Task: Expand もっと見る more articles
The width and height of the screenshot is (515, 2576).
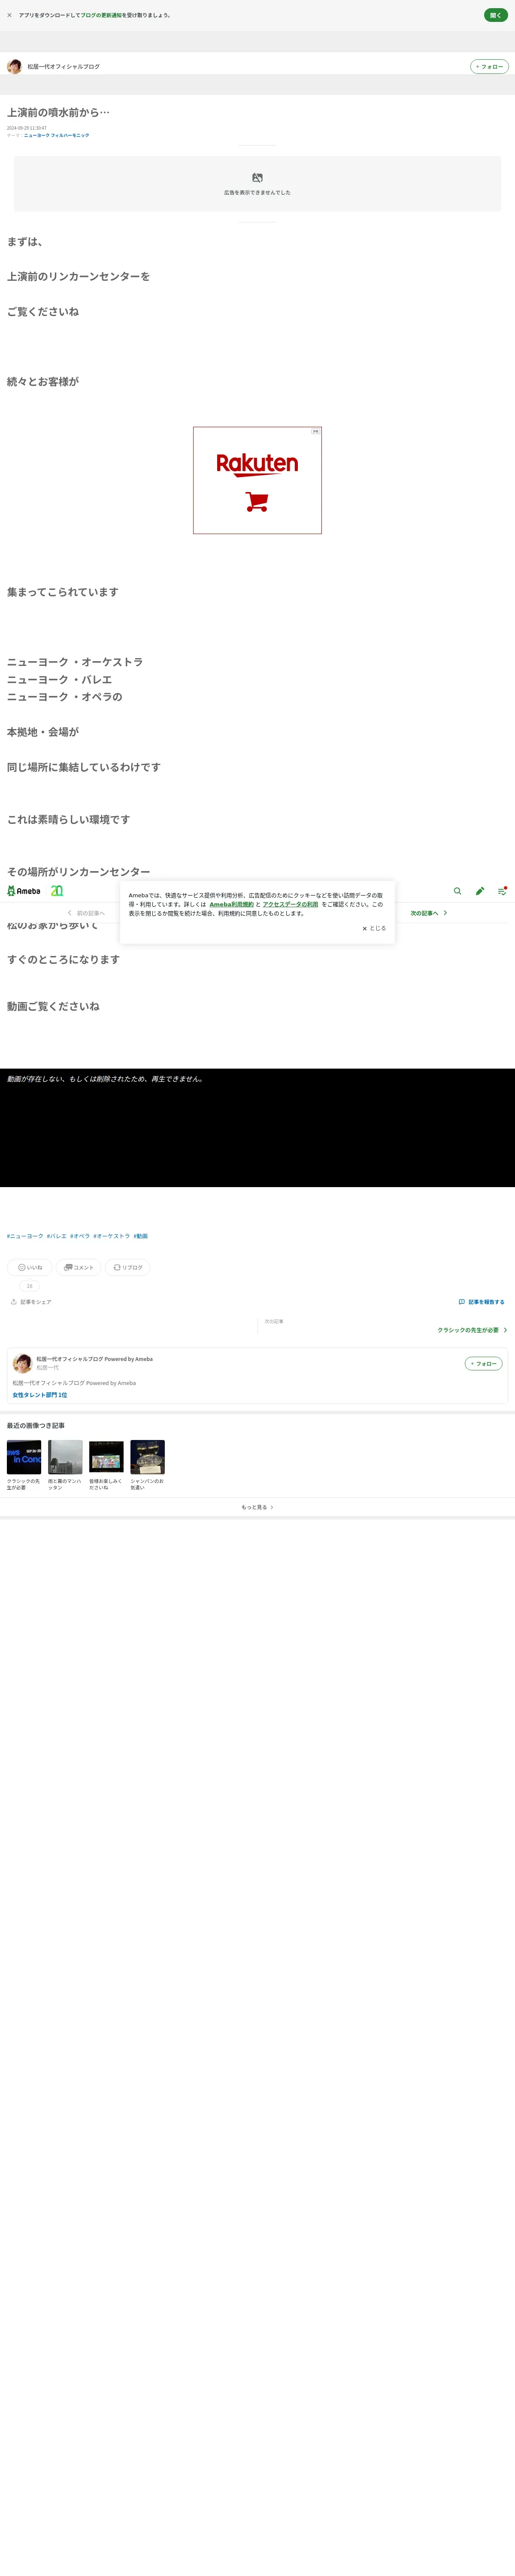Action: [x=257, y=1507]
